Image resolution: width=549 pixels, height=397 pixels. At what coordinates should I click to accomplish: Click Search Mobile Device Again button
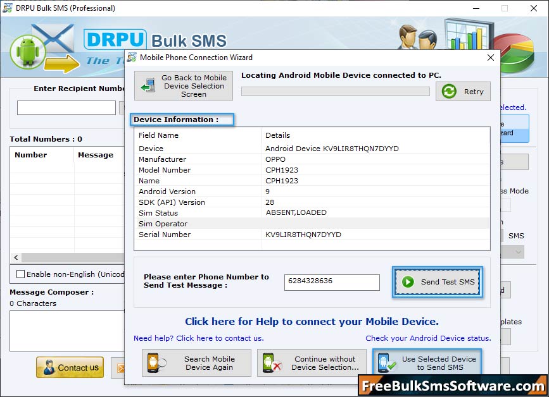(196, 363)
